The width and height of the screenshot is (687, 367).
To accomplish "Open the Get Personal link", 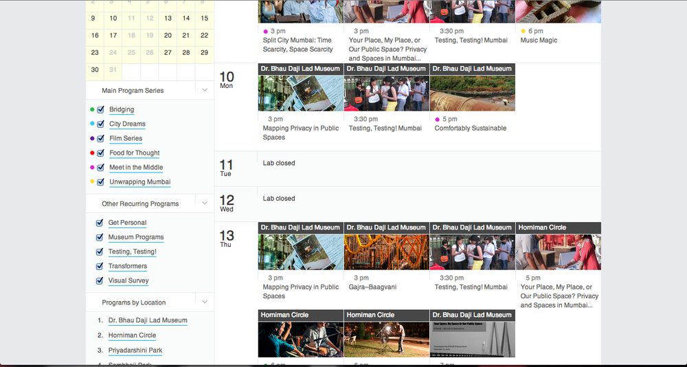I will pyautogui.click(x=128, y=223).
